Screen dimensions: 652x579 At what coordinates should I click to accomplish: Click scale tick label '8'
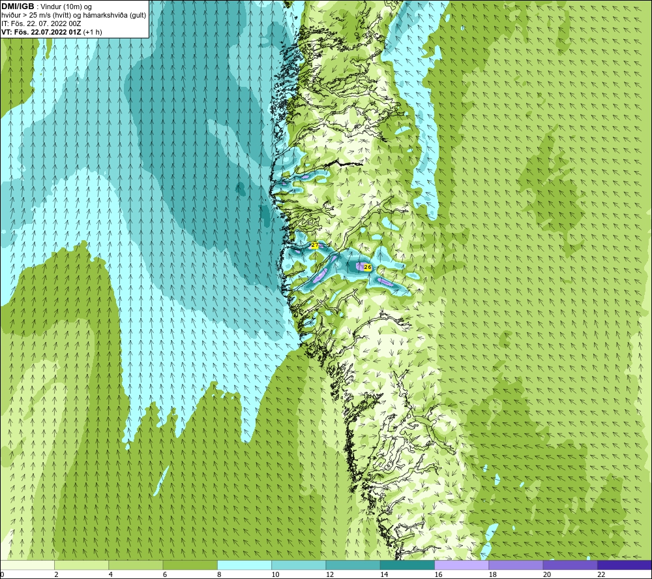(219, 574)
